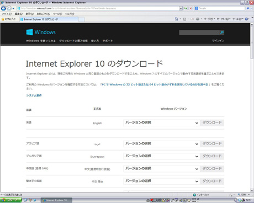This screenshot has height=203, width=254.
Task: Open Windows を使ってみる navigation link
Action: [41, 41]
